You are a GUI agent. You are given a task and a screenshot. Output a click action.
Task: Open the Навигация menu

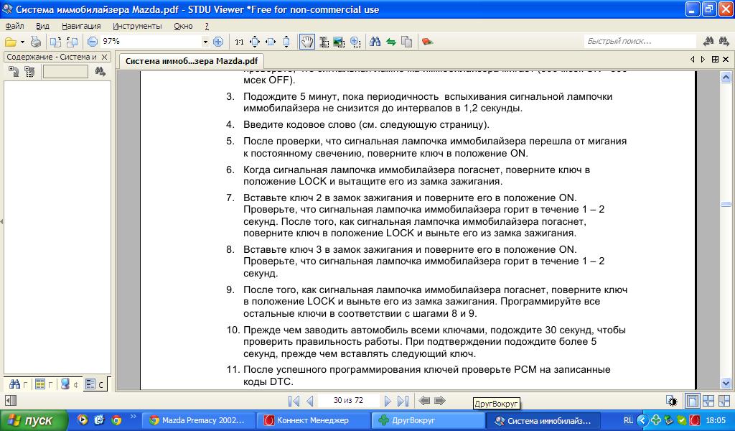pyautogui.click(x=81, y=27)
